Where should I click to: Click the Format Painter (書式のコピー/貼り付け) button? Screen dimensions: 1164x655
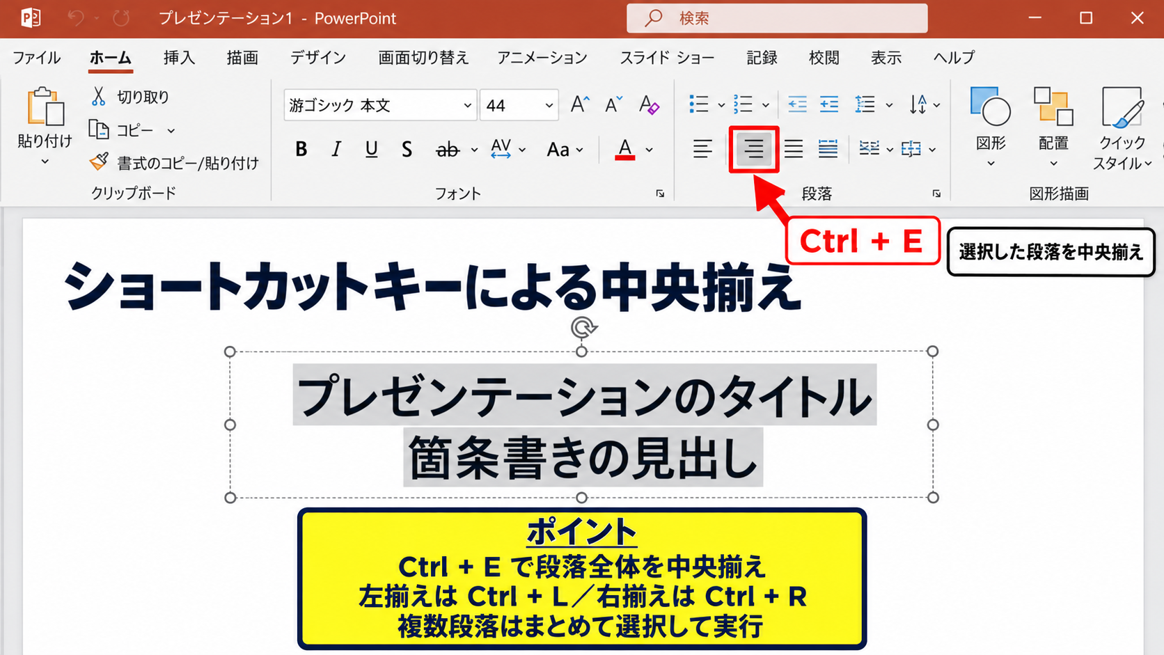pos(174,163)
